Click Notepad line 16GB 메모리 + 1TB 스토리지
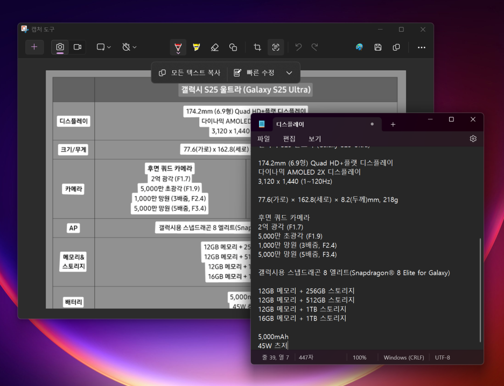 [302, 318]
